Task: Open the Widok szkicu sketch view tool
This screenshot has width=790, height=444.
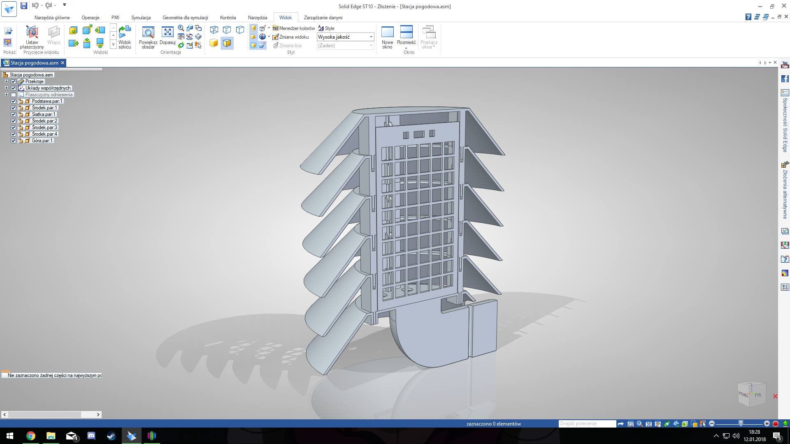Action: coord(125,37)
